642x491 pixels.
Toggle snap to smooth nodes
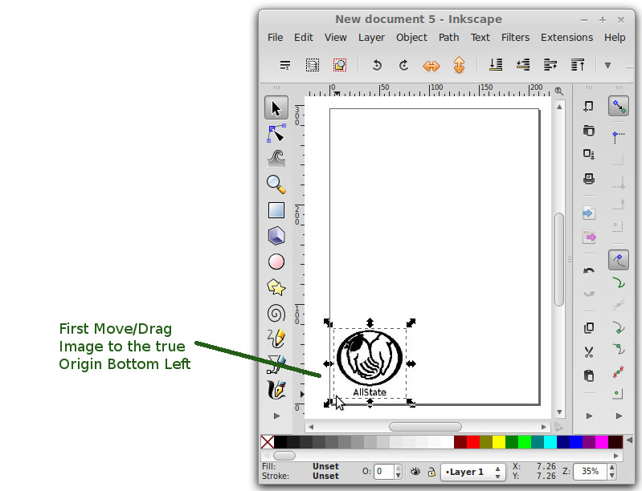[x=619, y=349]
